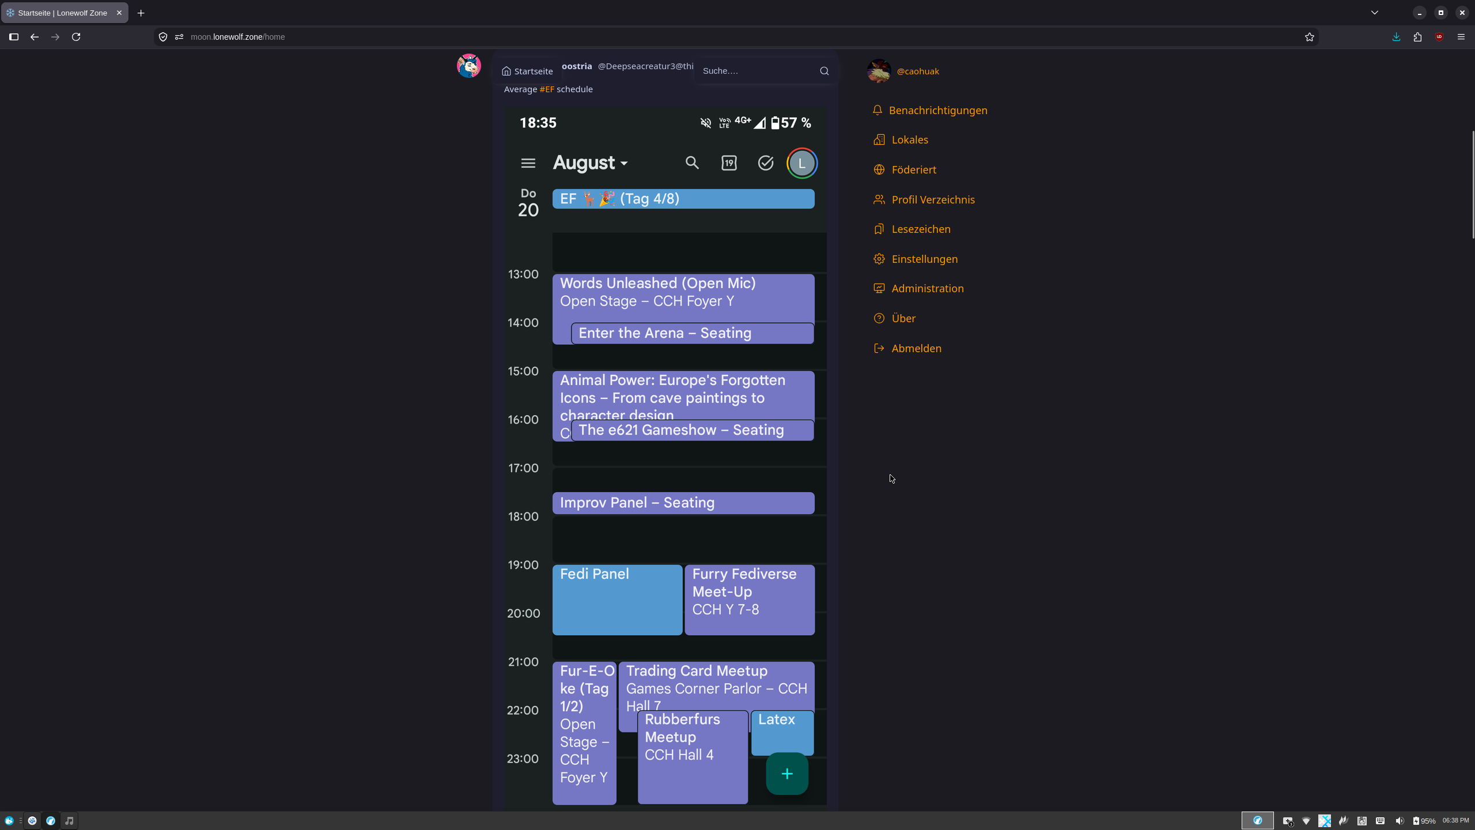Viewport: 1475px width, 830px height.
Task: Open the Firefox hamburger menu
Action: click(x=1461, y=37)
